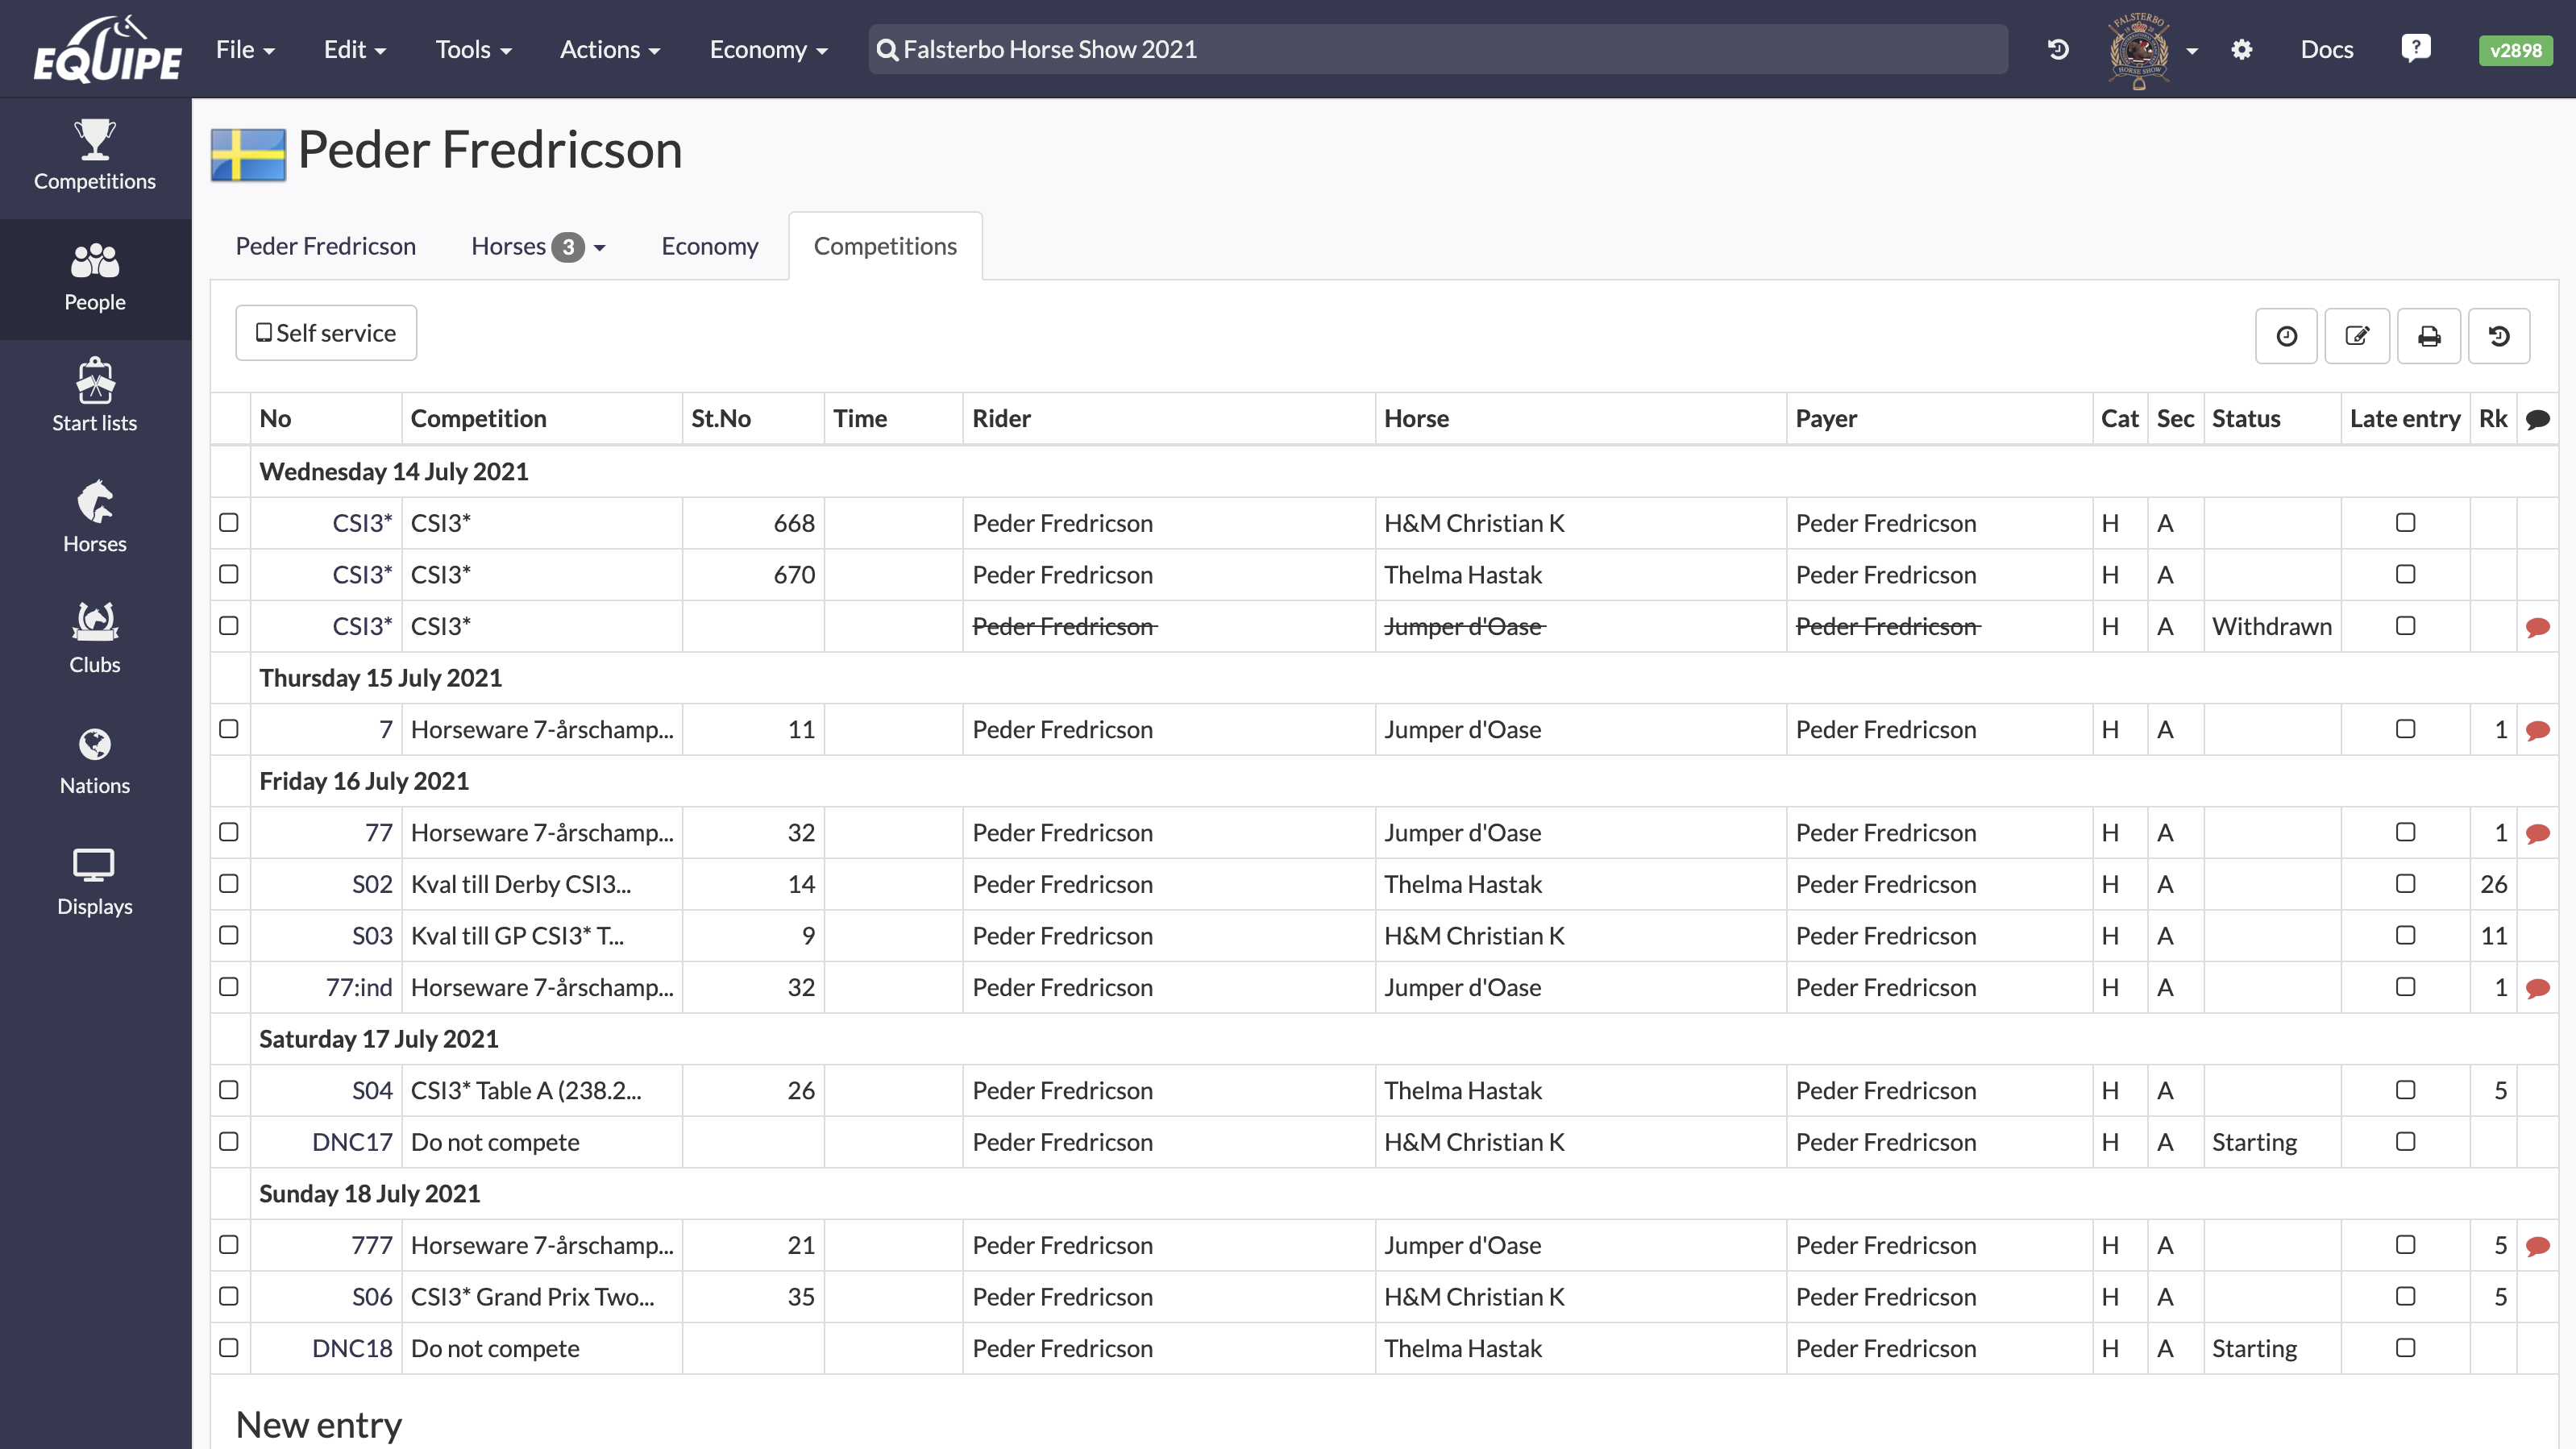Open the Displays monitor icon
This screenshot has height=1449, width=2576.
(x=95, y=880)
